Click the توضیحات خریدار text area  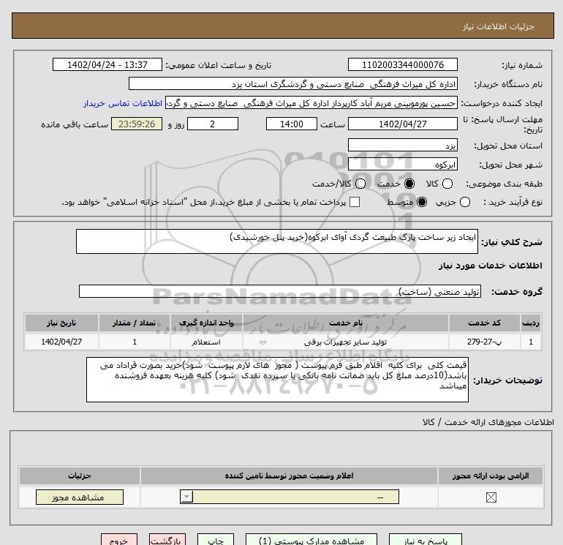coord(277,380)
